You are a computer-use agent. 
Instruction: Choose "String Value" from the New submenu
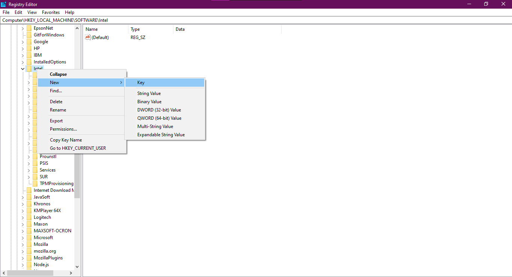148,93
